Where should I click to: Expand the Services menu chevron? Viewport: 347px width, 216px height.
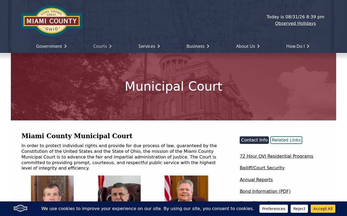[x=159, y=46]
